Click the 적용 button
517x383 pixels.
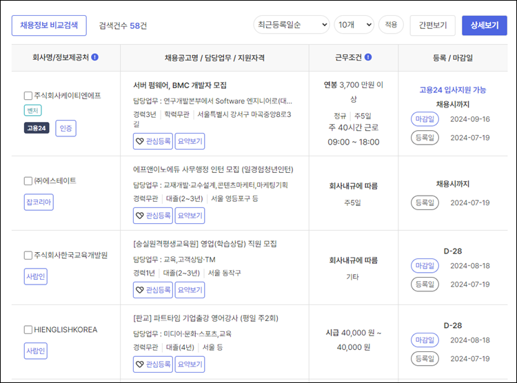pyautogui.click(x=391, y=25)
